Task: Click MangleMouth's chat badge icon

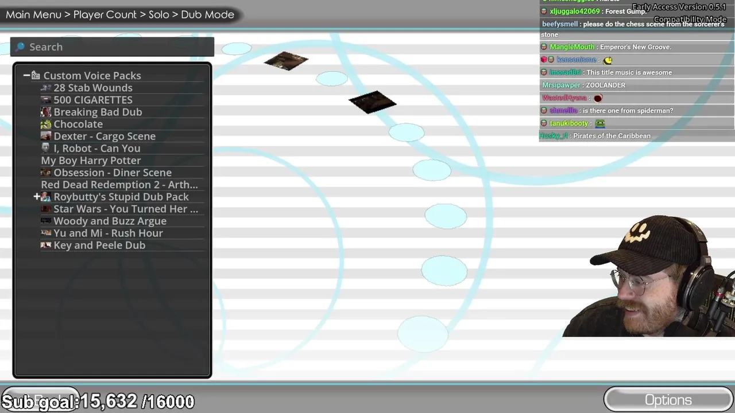Action: coord(544,47)
